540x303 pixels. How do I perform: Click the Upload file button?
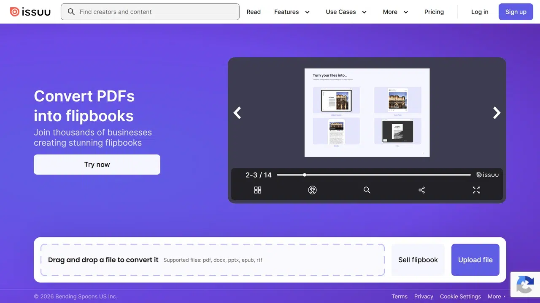click(x=475, y=260)
